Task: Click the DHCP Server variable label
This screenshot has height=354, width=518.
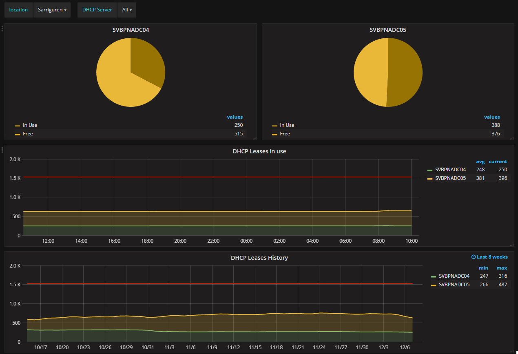Action: point(97,10)
